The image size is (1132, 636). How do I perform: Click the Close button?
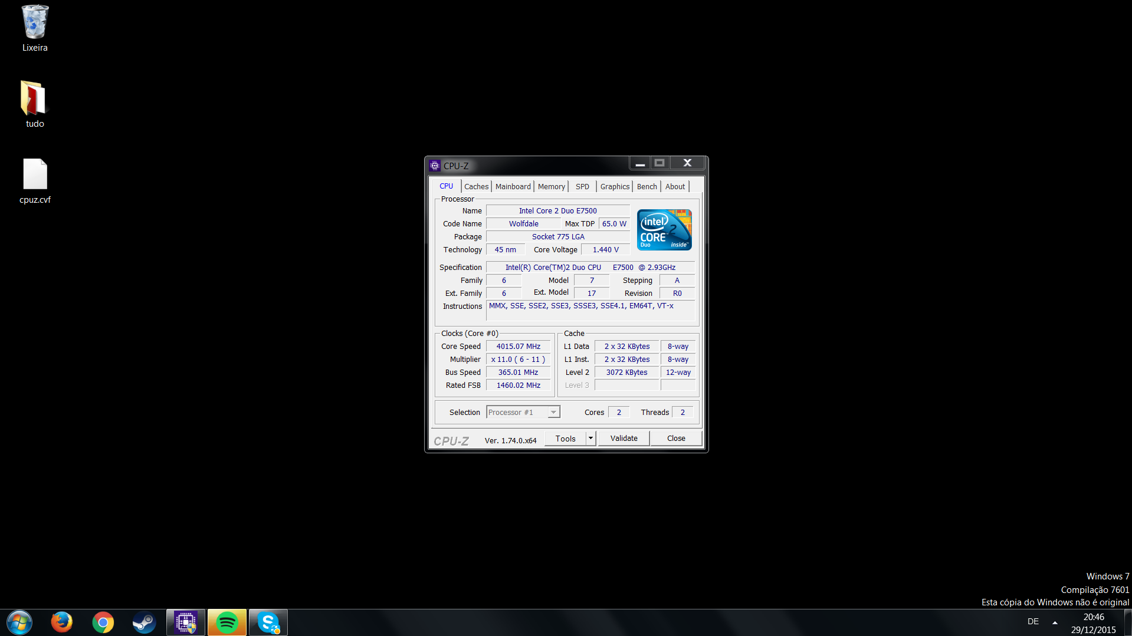(x=676, y=439)
